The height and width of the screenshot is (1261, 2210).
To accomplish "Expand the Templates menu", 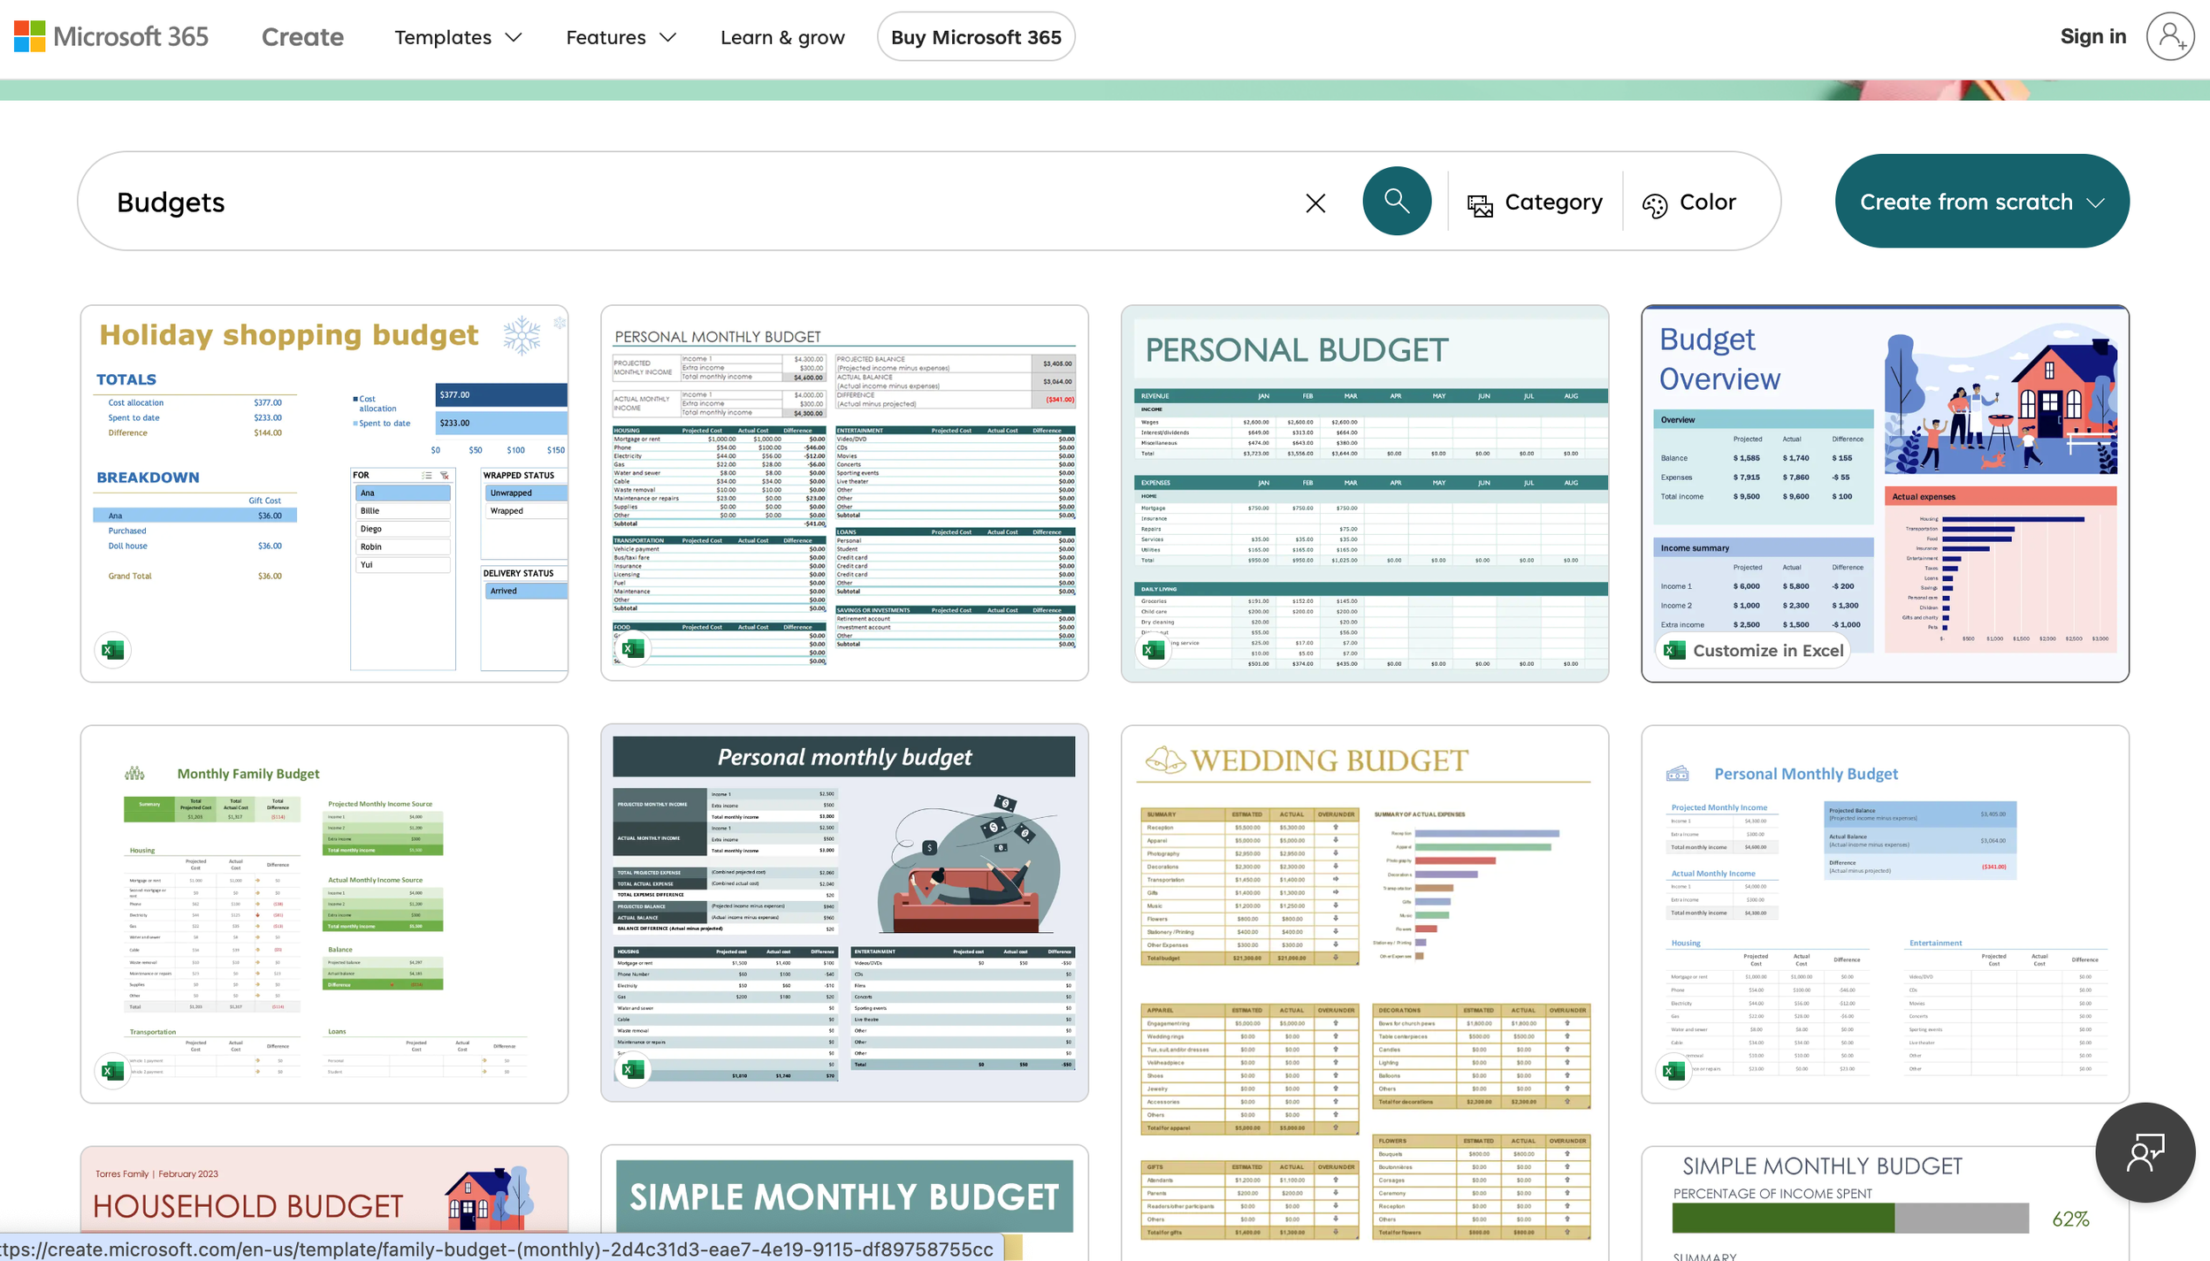I will coord(458,37).
